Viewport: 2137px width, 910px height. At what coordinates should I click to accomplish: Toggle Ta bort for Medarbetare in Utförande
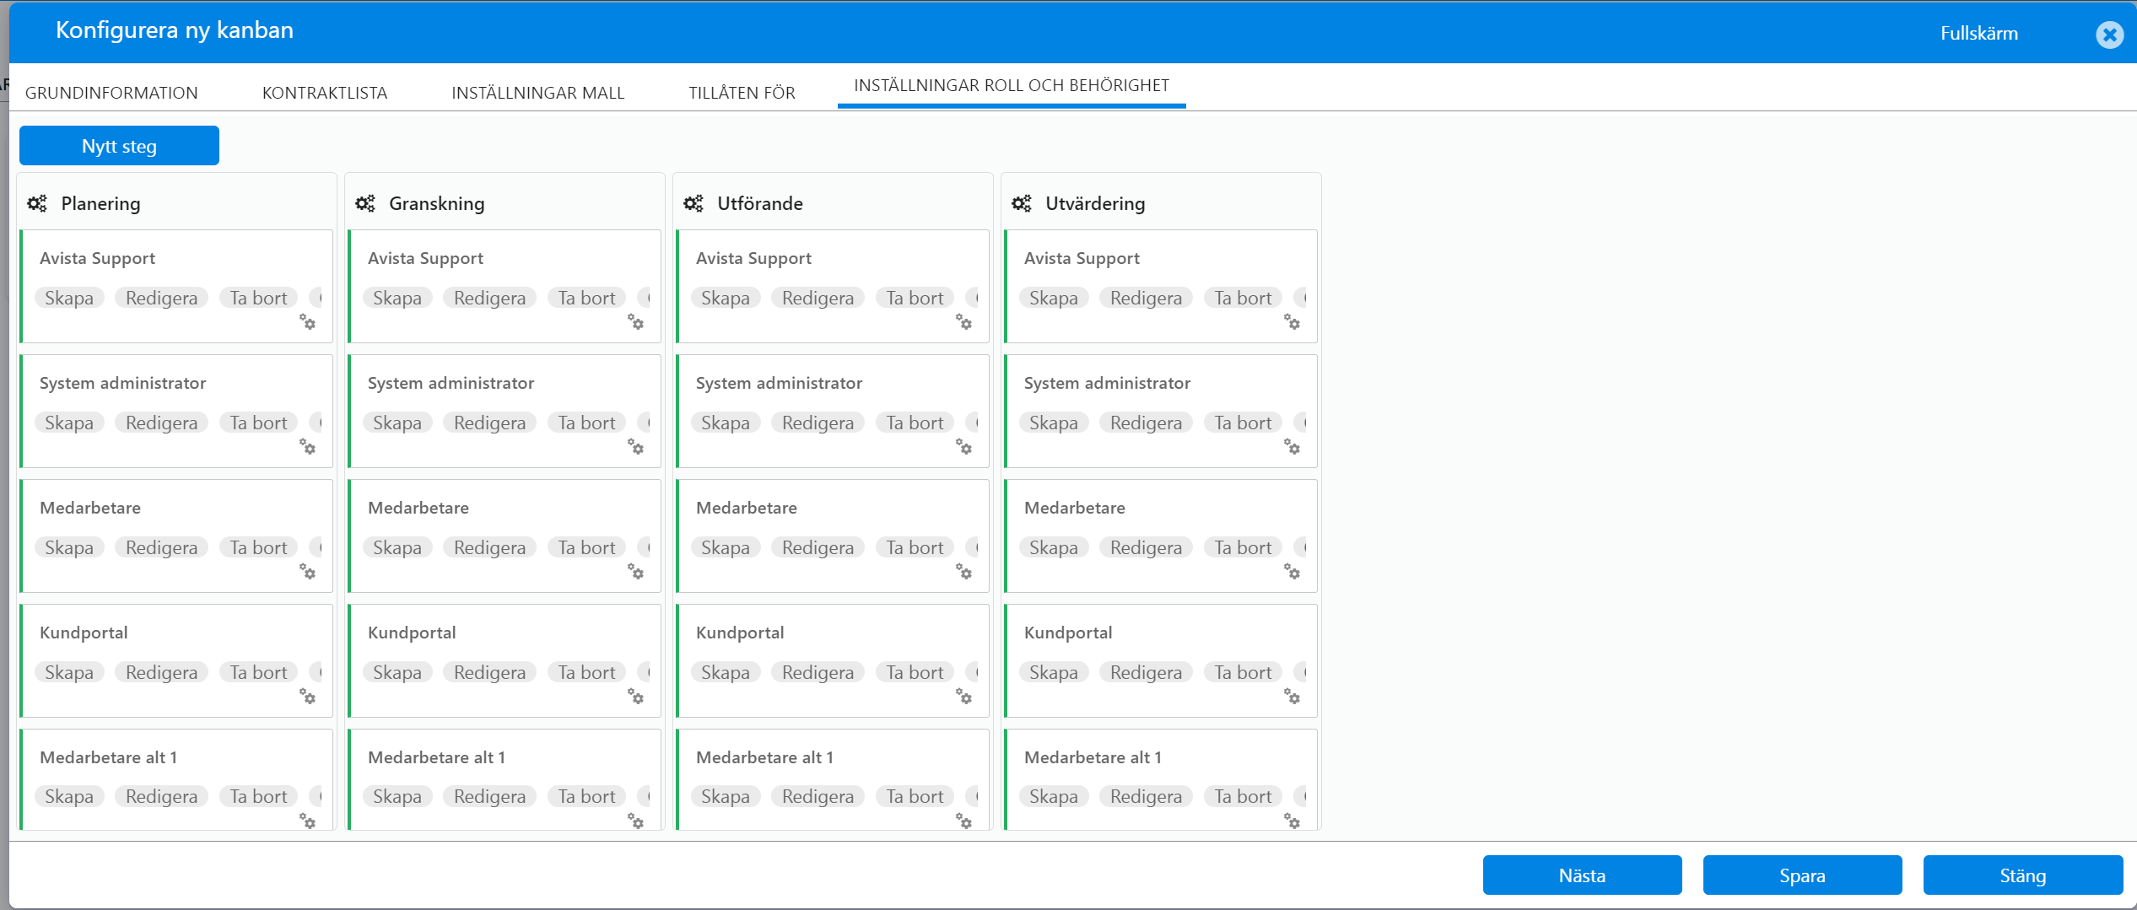pyautogui.click(x=915, y=547)
